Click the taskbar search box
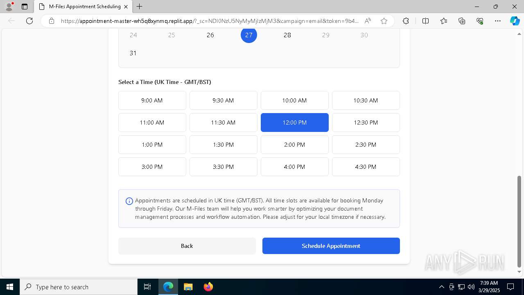The width and height of the screenshot is (524, 295). click(x=79, y=287)
